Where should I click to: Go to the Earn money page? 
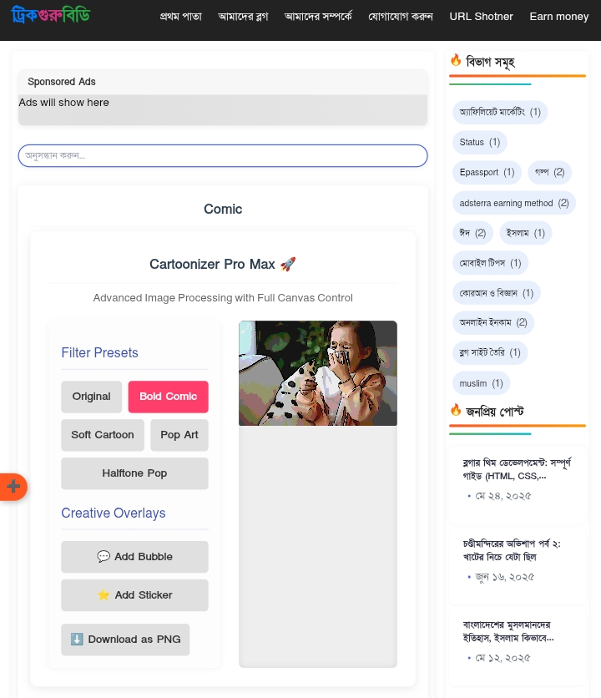point(558,17)
